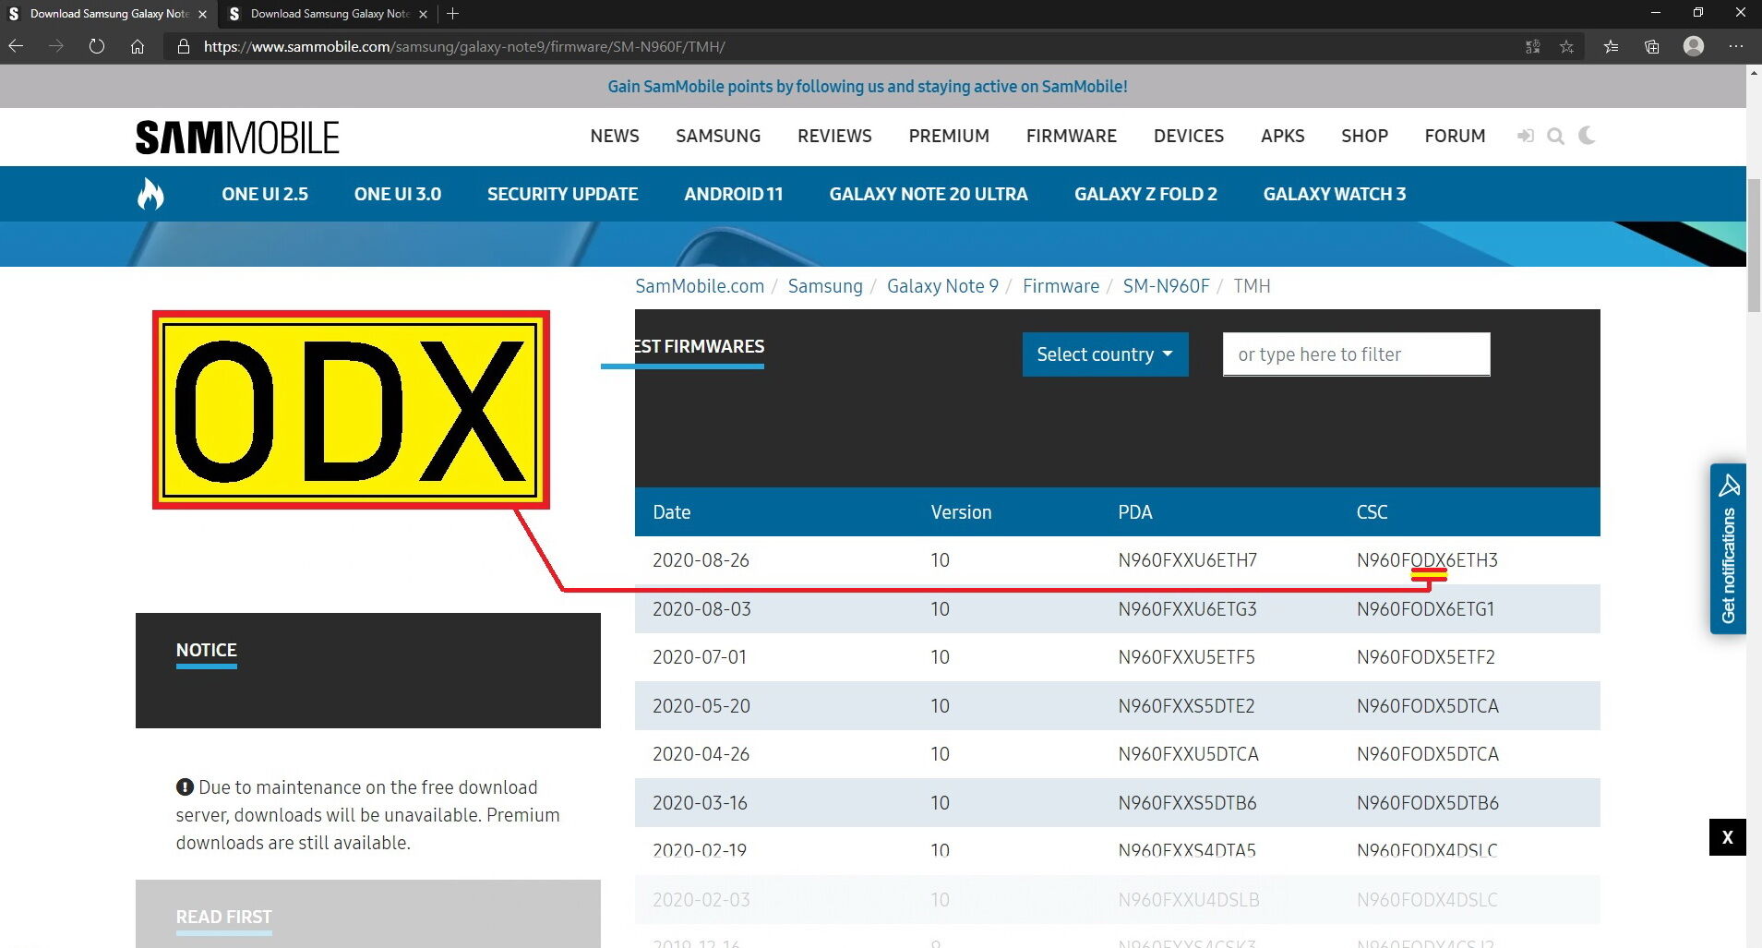Close the second Download Samsung Galaxy Note tab
The width and height of the screenshot is (1762, 948).
[x=423, y=14]
